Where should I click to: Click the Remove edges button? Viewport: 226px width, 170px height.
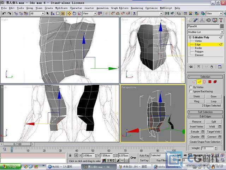(x=197, y=122)
